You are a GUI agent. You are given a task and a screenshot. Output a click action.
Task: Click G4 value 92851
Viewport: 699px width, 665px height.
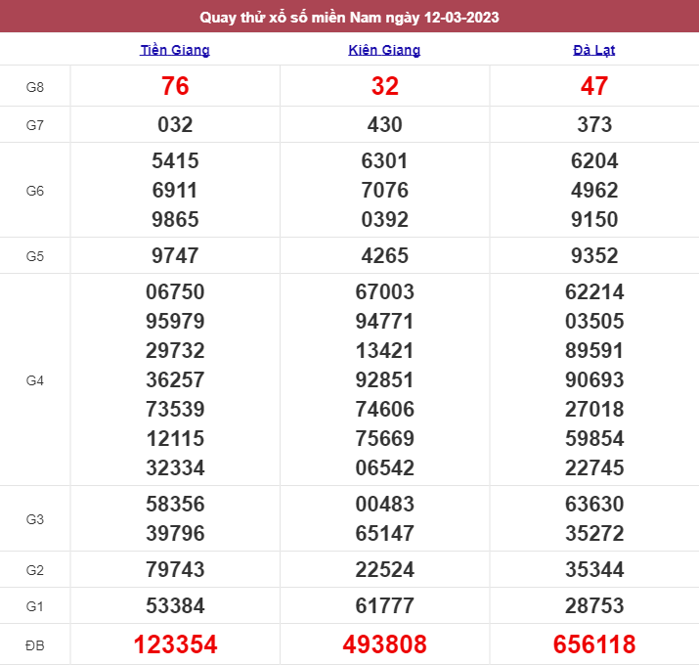pos(385,380)
